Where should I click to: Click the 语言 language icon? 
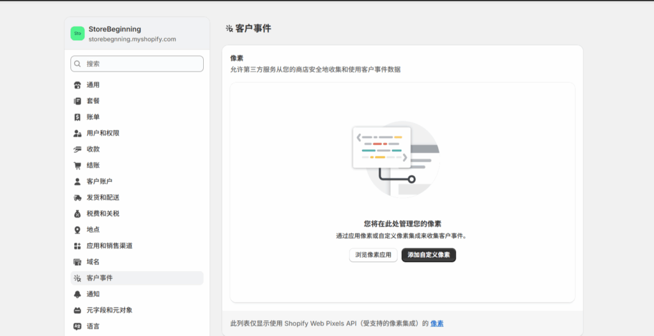[x=77, y=326]
